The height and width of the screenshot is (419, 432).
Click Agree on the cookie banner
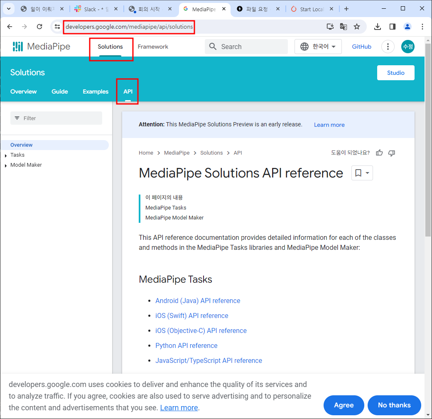click(344, 405)
